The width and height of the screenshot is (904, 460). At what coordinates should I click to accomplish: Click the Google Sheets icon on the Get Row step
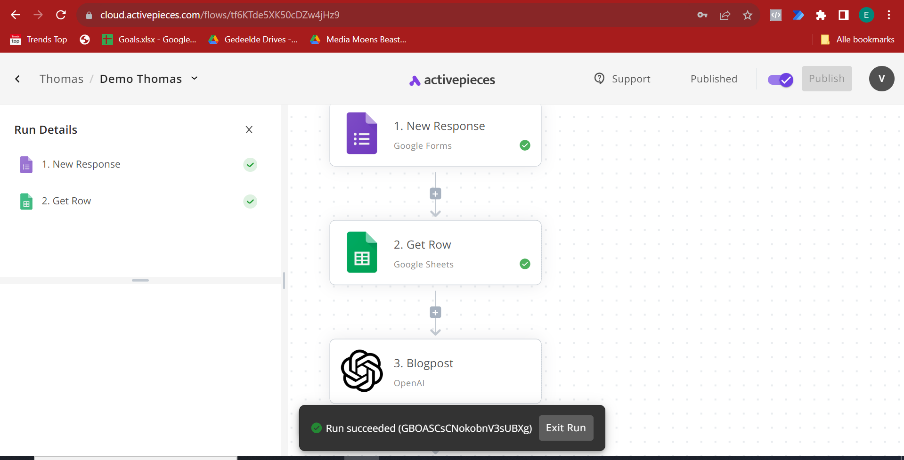coord(361,252)
